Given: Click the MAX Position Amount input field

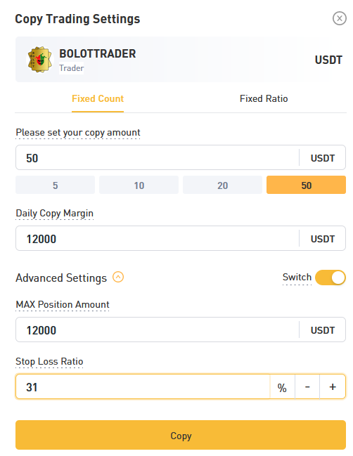Looking at the screenshot, I should point(157,330).
